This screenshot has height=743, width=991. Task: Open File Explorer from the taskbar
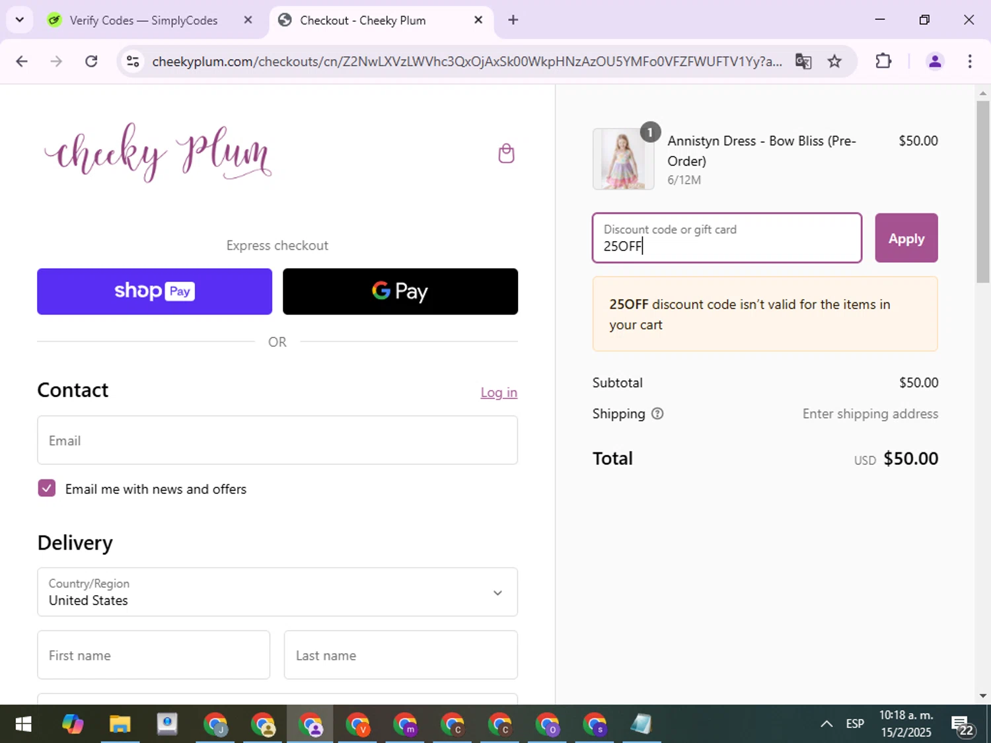tap(120, 725)
